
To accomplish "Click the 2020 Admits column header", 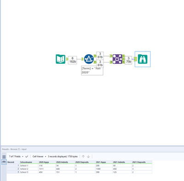I will [65, 162].
